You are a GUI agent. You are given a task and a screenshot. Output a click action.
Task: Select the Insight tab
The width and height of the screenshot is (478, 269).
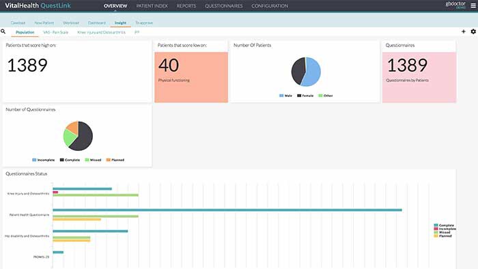pyautogui.click(x=120, y=23)
